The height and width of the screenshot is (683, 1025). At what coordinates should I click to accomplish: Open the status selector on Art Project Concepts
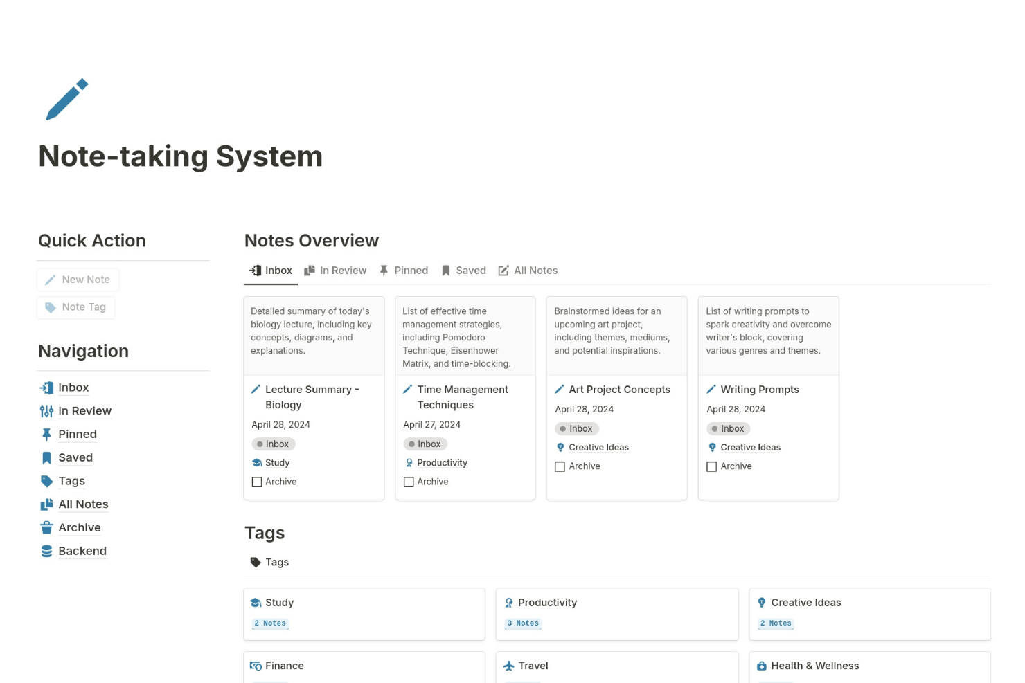576,428
